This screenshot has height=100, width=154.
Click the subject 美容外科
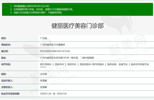pos(59,64)
